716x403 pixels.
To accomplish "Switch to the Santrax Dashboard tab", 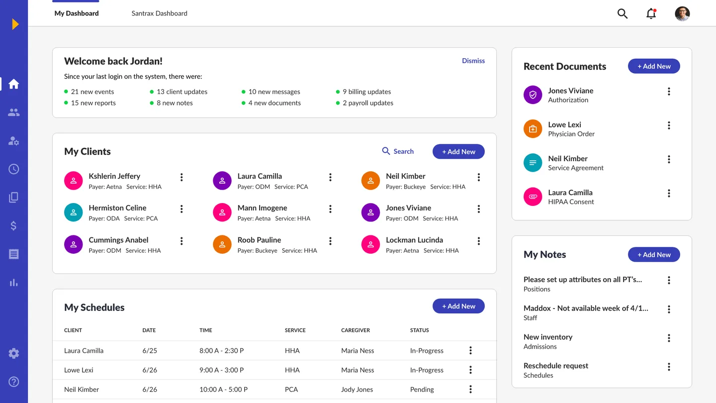I will 159,13.
